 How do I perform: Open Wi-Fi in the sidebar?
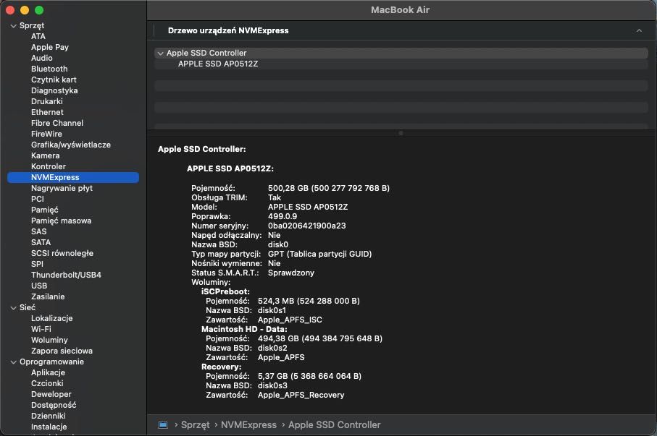click(x=41, y=330)
